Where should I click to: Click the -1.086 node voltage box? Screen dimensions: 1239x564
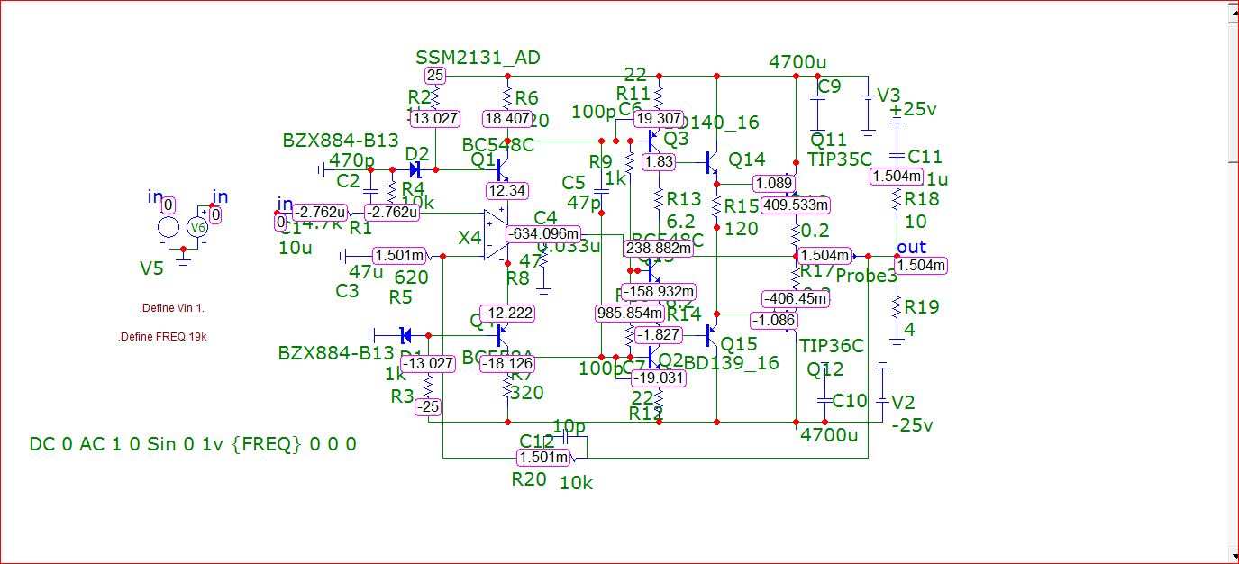coord(774,320)
